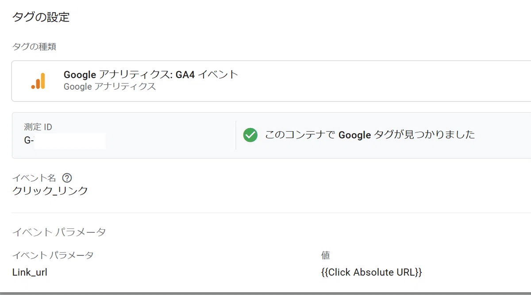Select the GA4 イベント tag type card
Viewport: 531px width, 295px height.
click(x=271, y=81)
